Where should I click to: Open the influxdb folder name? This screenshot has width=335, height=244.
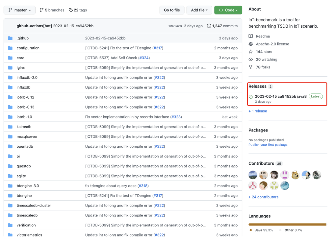(x=23, y=87)
